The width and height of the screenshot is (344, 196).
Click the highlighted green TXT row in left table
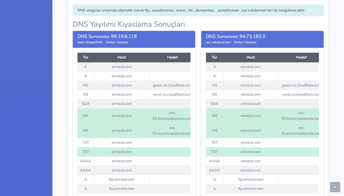[122, 152]
